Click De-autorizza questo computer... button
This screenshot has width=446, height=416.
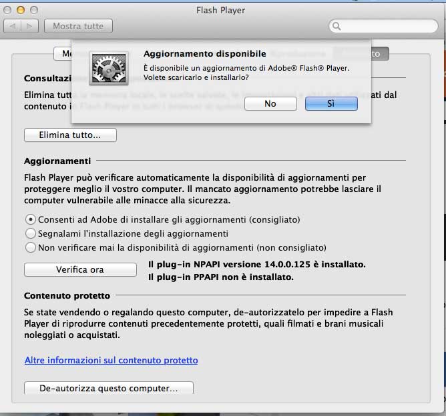click(109, 388)
